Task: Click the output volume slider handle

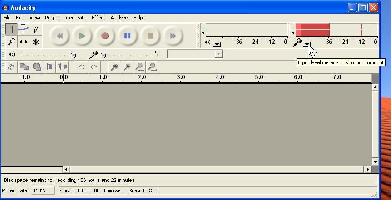Action: point(73,55)
